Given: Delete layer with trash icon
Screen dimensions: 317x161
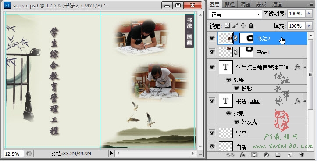Looking at the screenshot, I should (x=302, y=155).
